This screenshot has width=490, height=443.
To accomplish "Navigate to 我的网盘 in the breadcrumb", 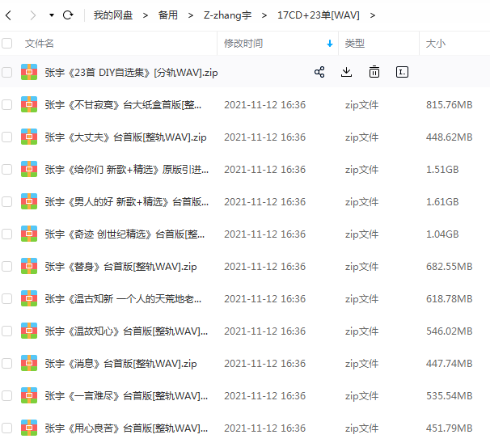I will [112, 15].
